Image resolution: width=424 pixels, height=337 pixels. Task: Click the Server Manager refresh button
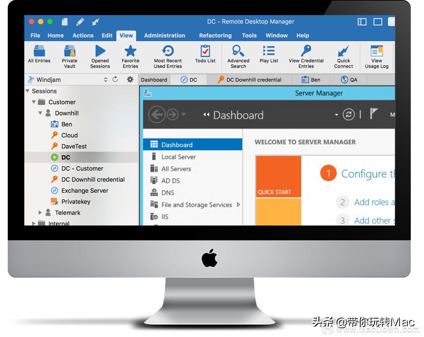(348, 115)
